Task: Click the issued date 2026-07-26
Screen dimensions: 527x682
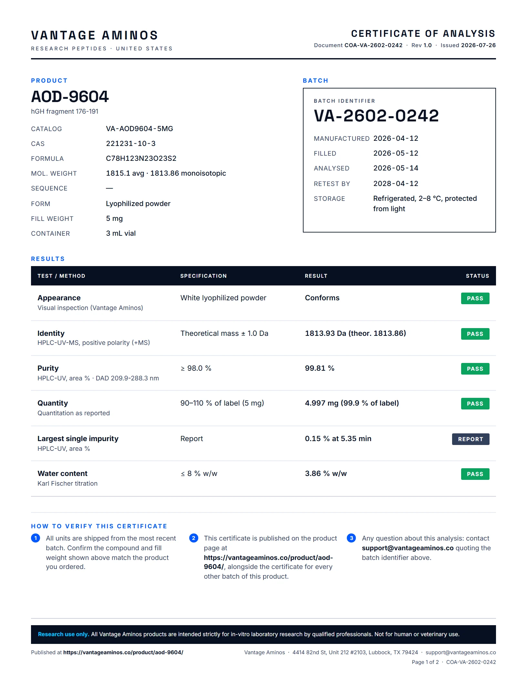Action: pos(478,45)
